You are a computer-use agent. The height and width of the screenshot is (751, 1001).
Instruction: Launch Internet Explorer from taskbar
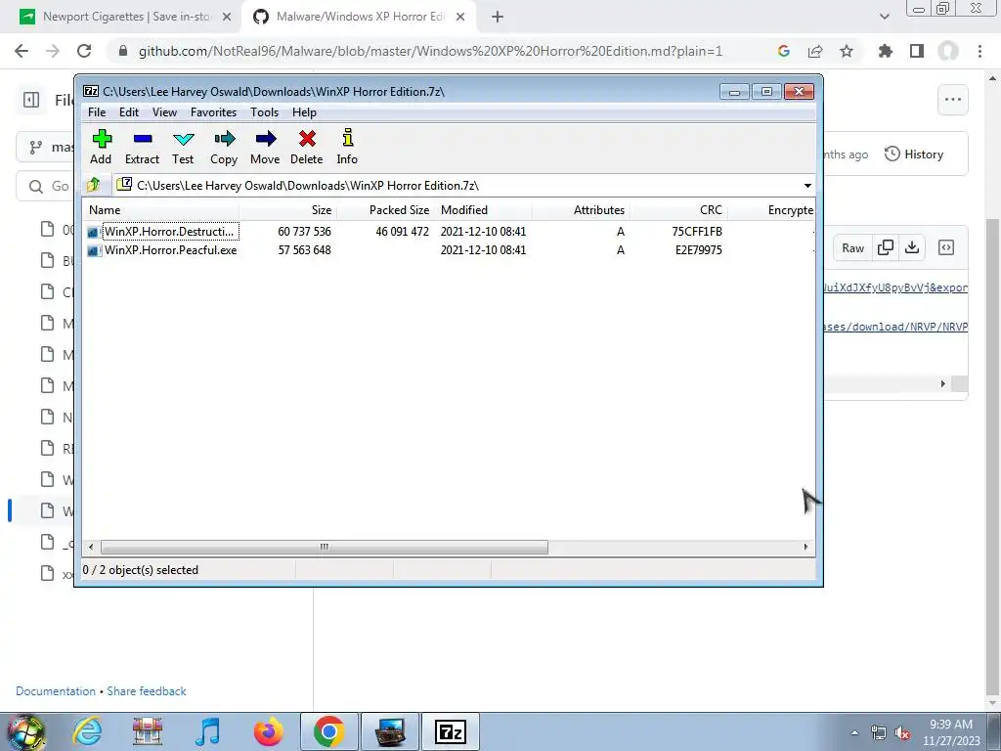click(87, 731)
